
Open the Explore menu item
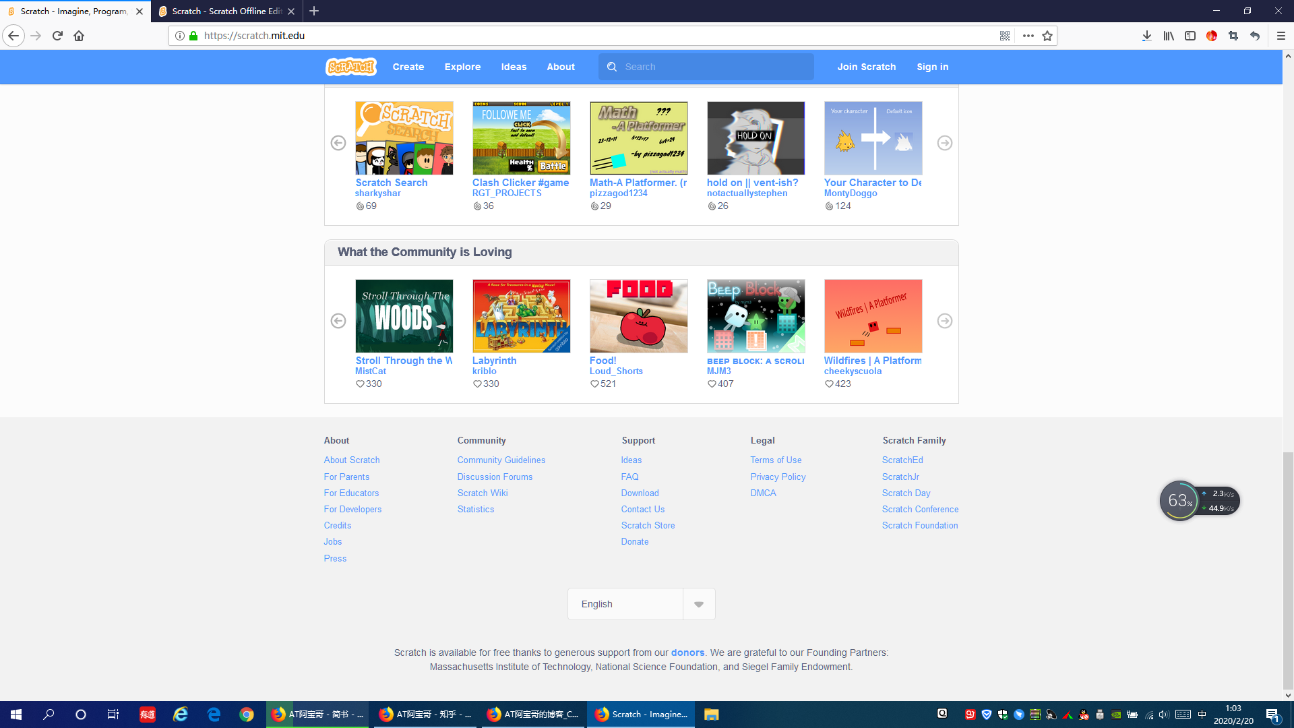(462, 67)
